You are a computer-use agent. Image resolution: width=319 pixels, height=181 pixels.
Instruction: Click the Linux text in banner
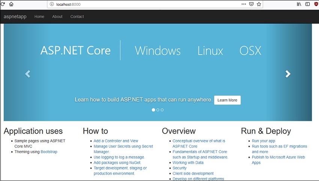211,50
